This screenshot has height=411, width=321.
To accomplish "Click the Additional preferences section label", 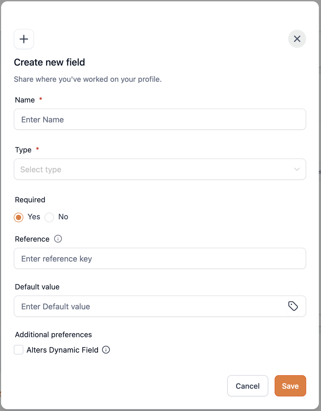I will click(53, 335).
